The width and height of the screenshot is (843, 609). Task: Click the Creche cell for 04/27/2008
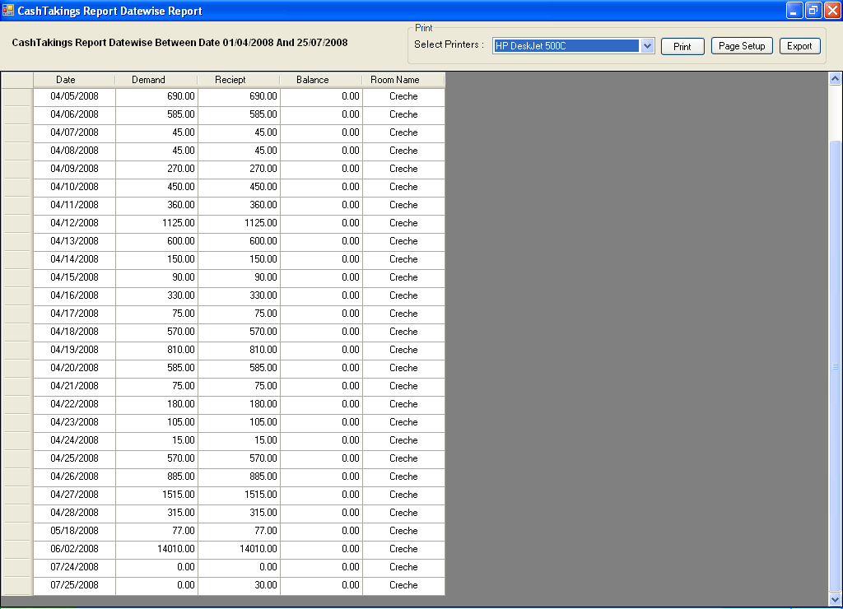(x=403, y=495)
